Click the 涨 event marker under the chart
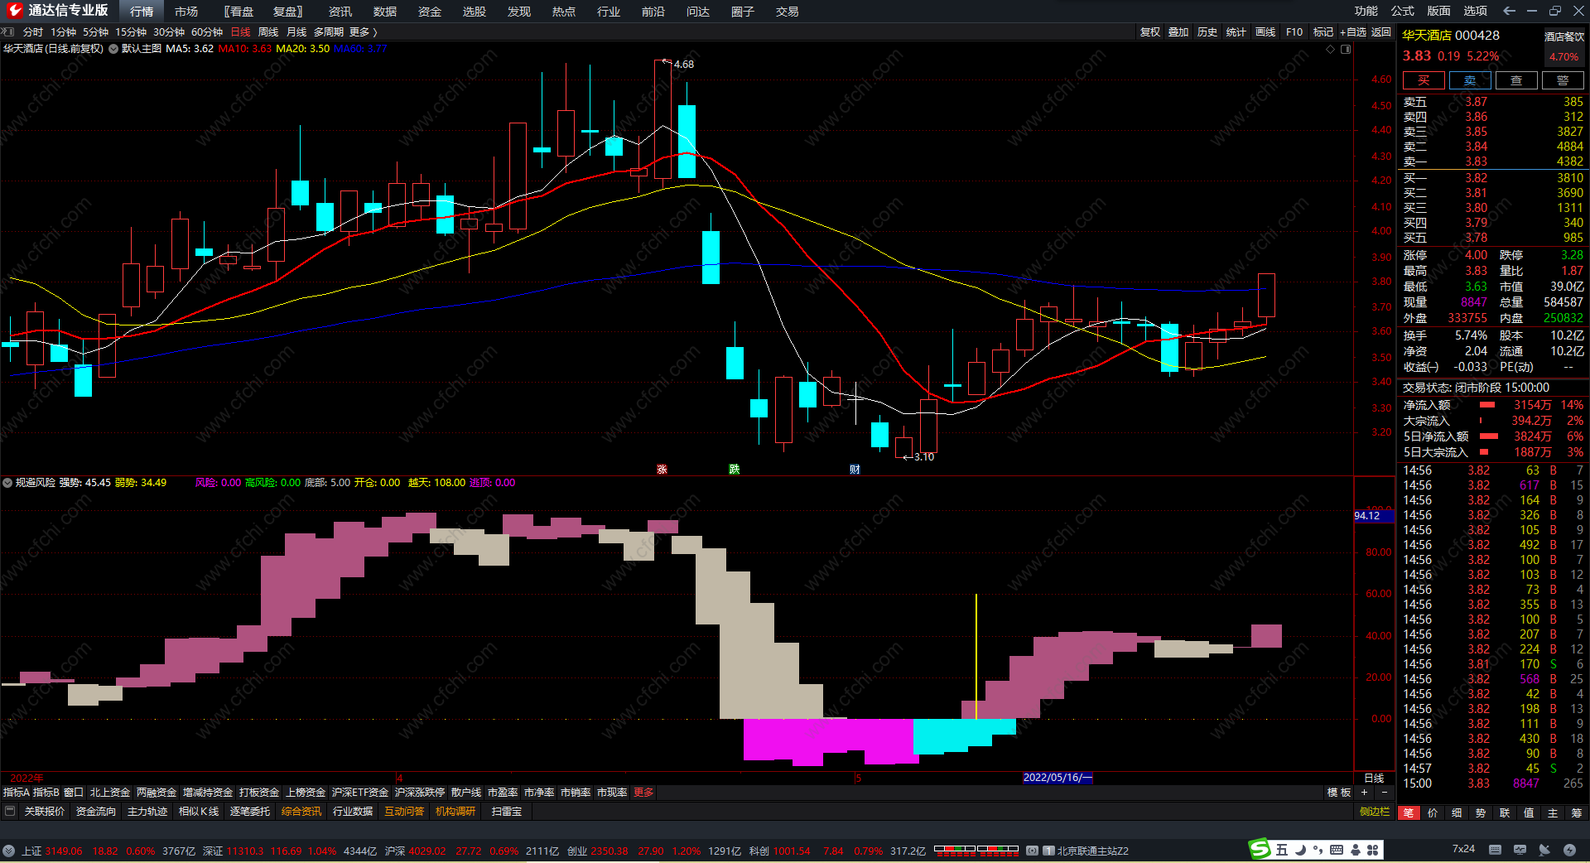This screenshot has height=863, width=1590. (662, 470)
